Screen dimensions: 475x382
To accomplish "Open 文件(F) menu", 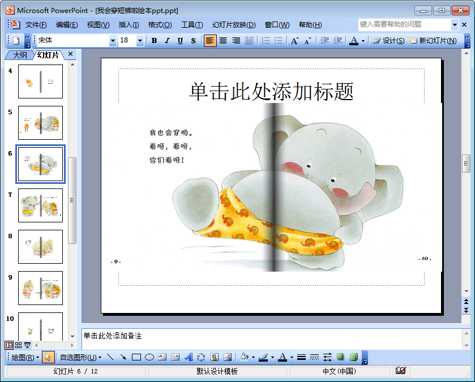I will 36,25.
